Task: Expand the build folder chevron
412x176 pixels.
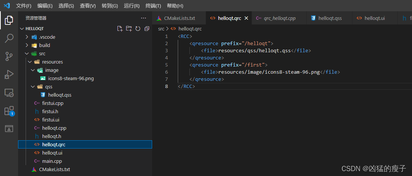Action: point(26,46)
